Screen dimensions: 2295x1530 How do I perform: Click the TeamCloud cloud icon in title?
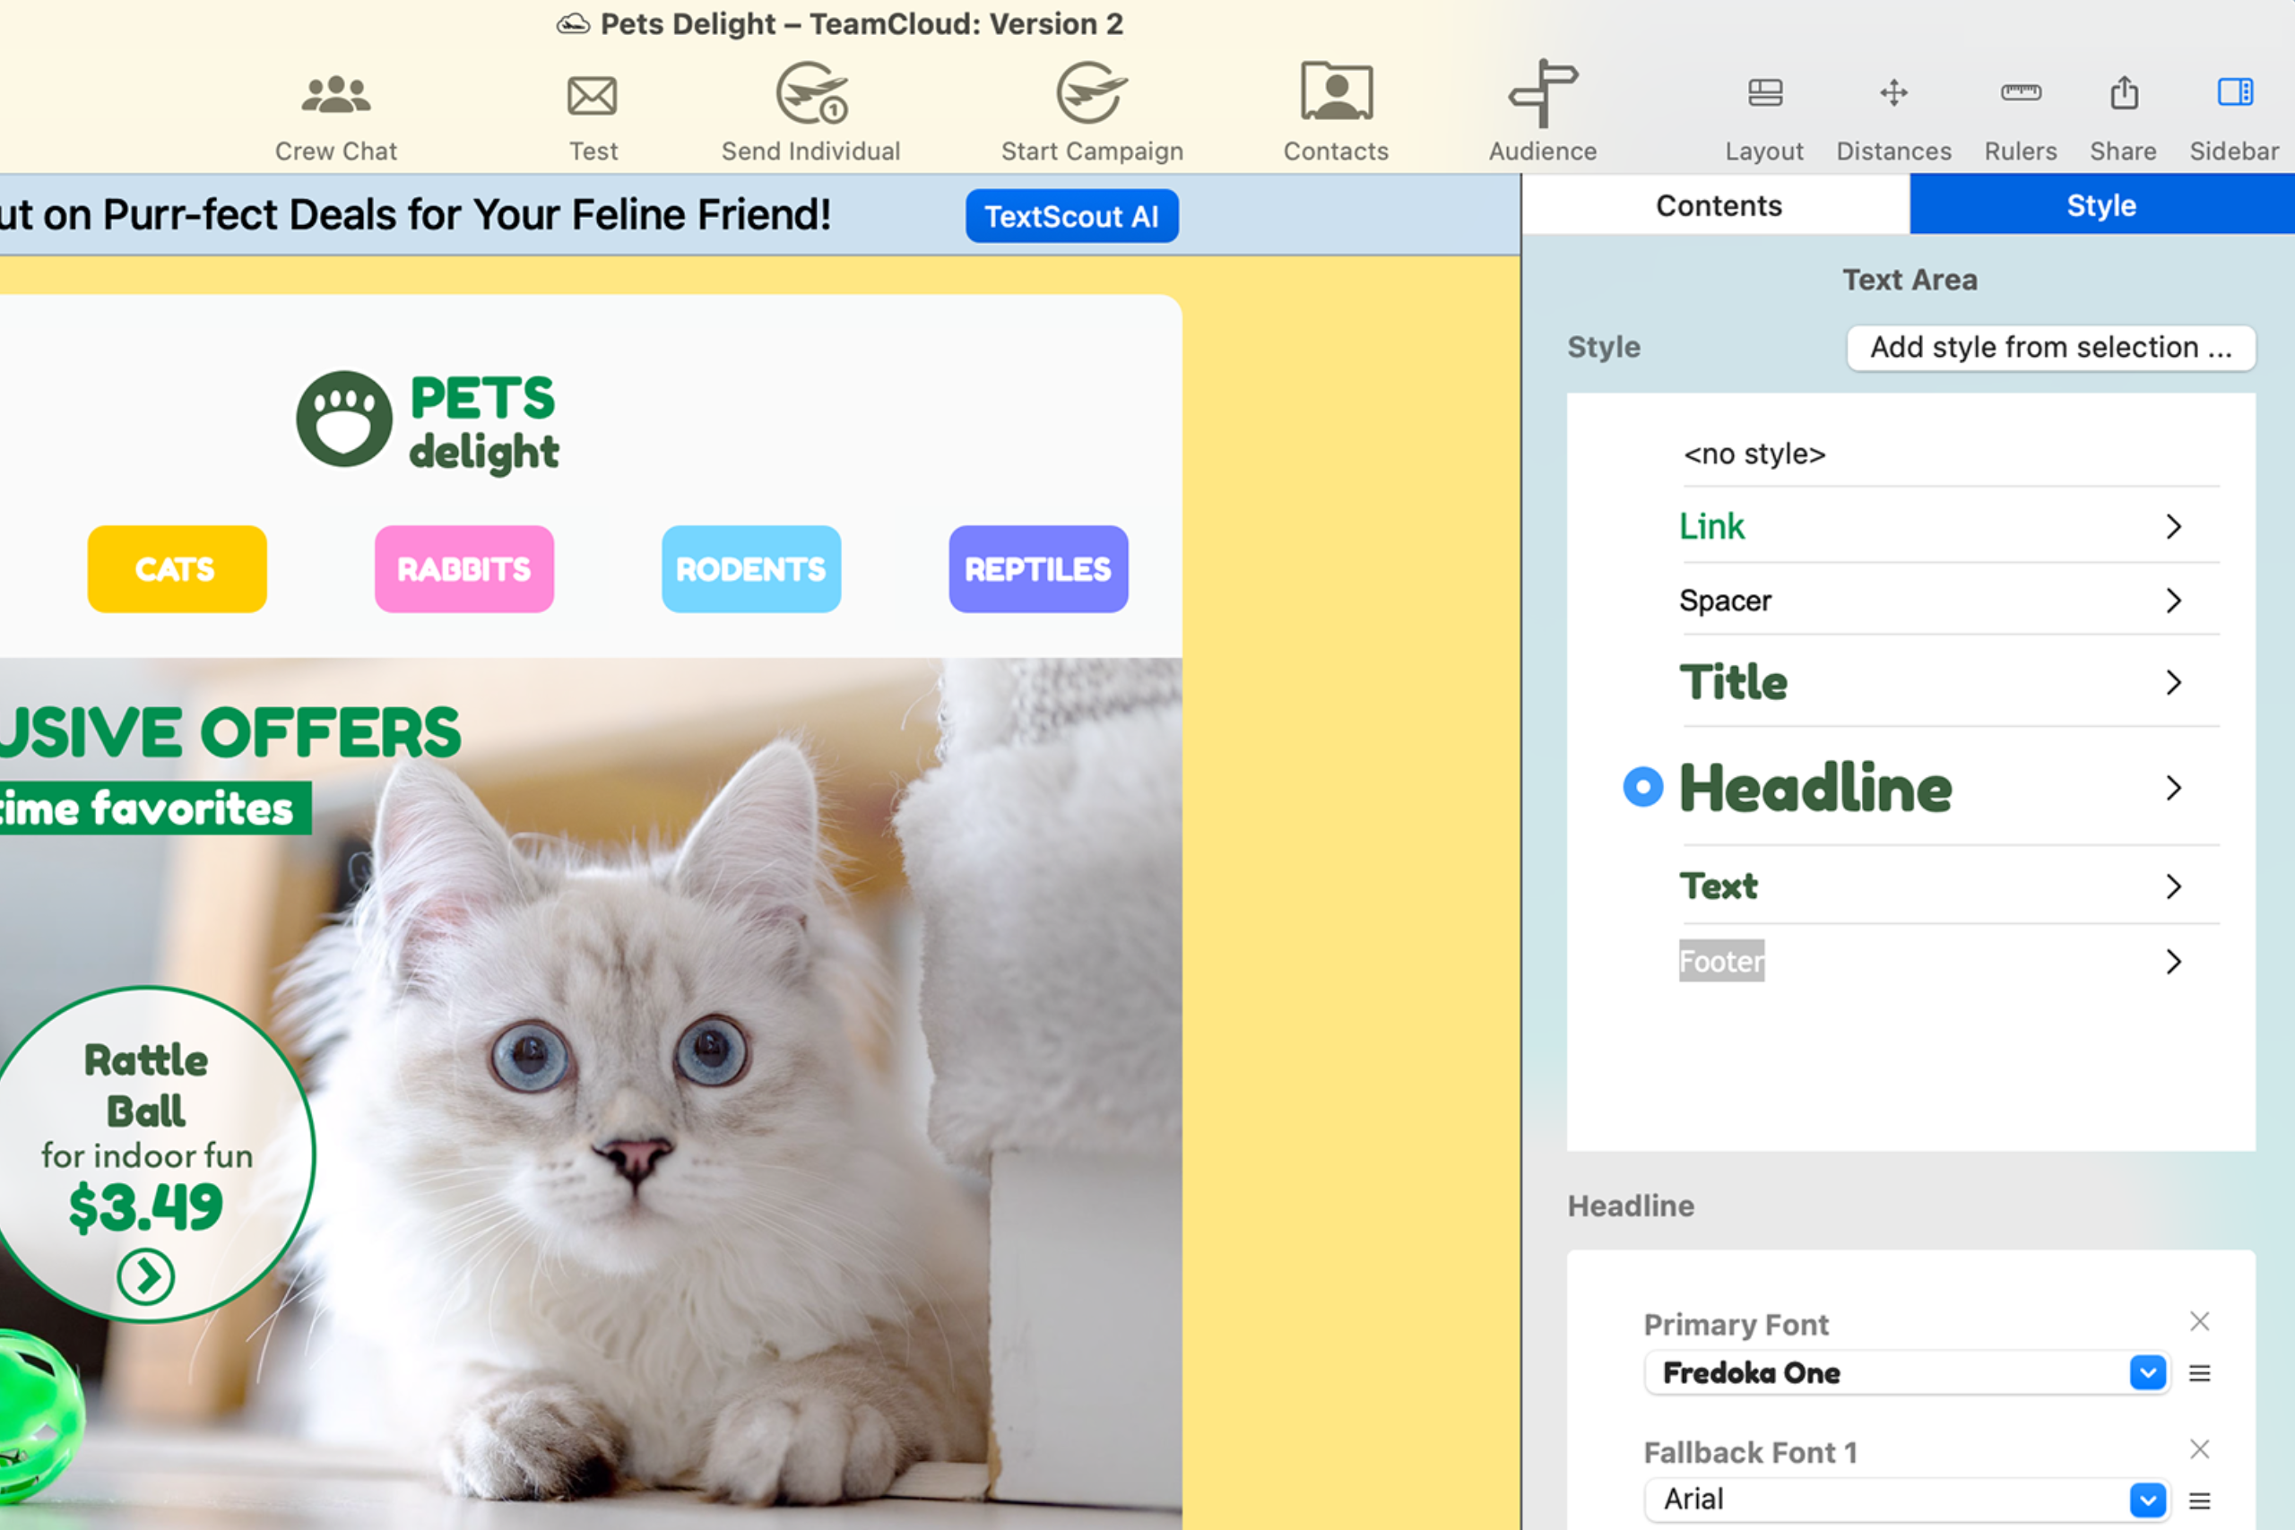coord(573,24)
